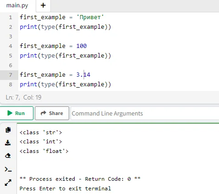Click the empty code line 3
The width and height of the screenshot is (219, 194).
coord(119,37)
